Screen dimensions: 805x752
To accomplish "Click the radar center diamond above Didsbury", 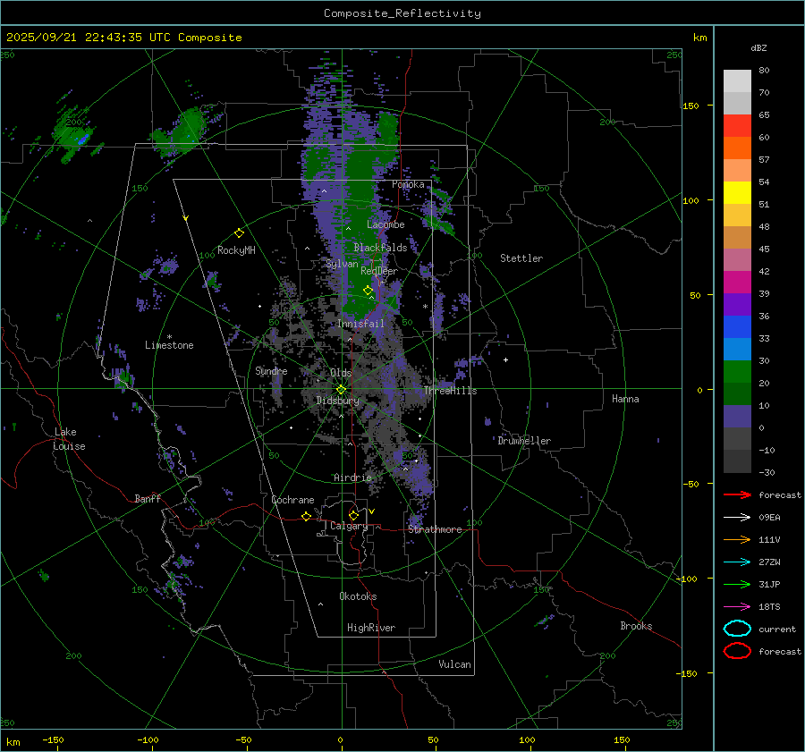I will [341, 389].
